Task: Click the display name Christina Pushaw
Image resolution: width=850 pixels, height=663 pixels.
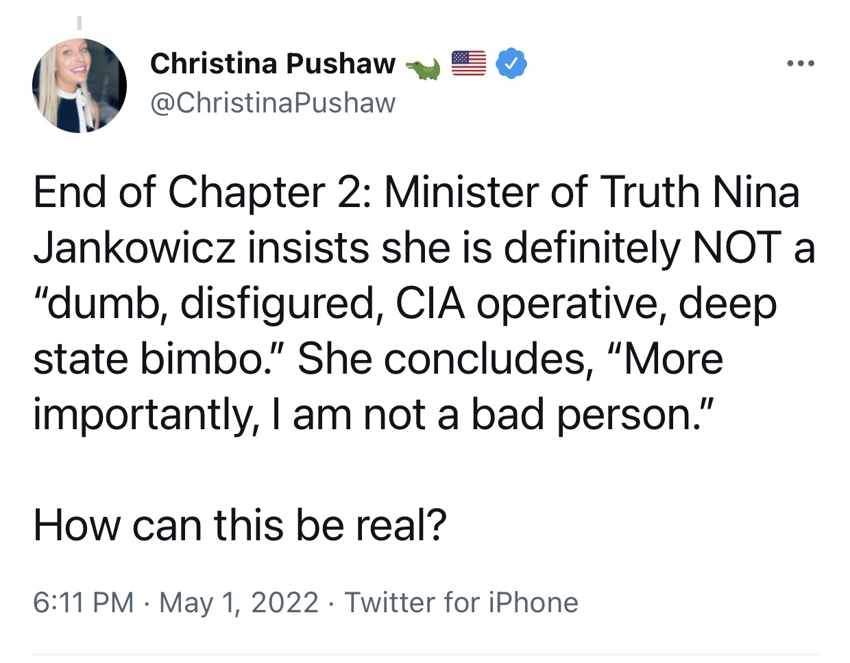Action: [273, 63]
